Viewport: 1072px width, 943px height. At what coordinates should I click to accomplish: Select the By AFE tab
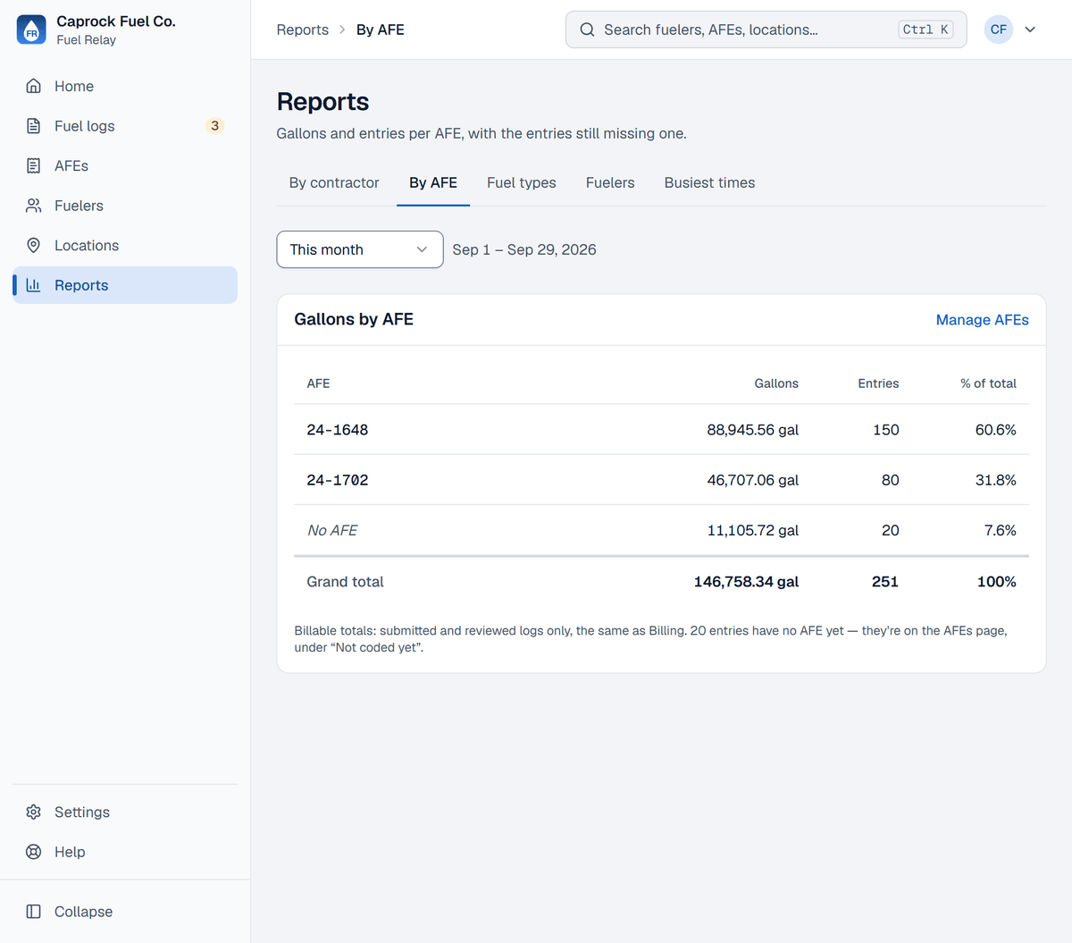tap(433, 182)
